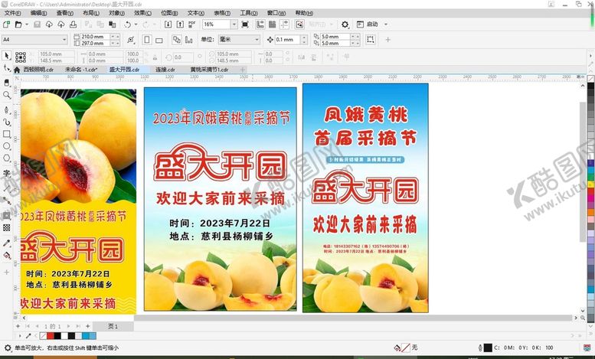Viewport: 595px width, 359px height.
Task: Open the 效果 menu
Action: (142, 13)
